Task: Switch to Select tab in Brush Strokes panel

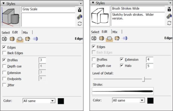Action: pyautogui.click(x=95, y=32)
